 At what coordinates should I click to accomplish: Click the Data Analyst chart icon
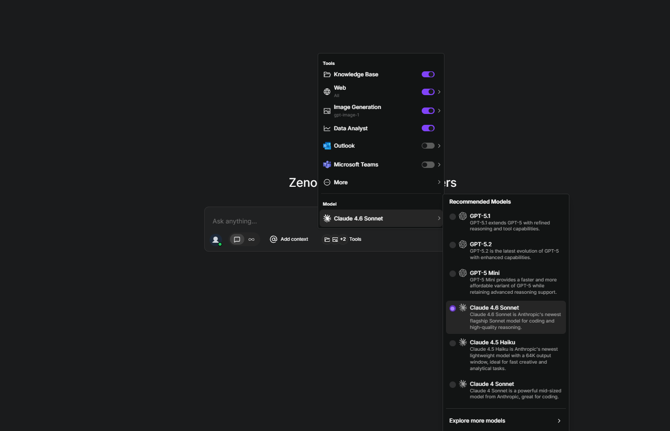pyautogui.click(x=327, y=128)
